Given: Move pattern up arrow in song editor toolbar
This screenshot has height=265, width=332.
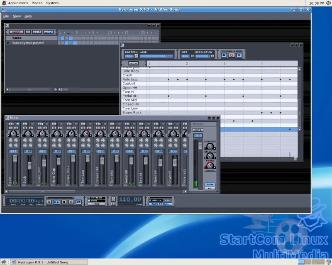Looking at the screenshot, I should pyautogui.click(x=39, y=32).
